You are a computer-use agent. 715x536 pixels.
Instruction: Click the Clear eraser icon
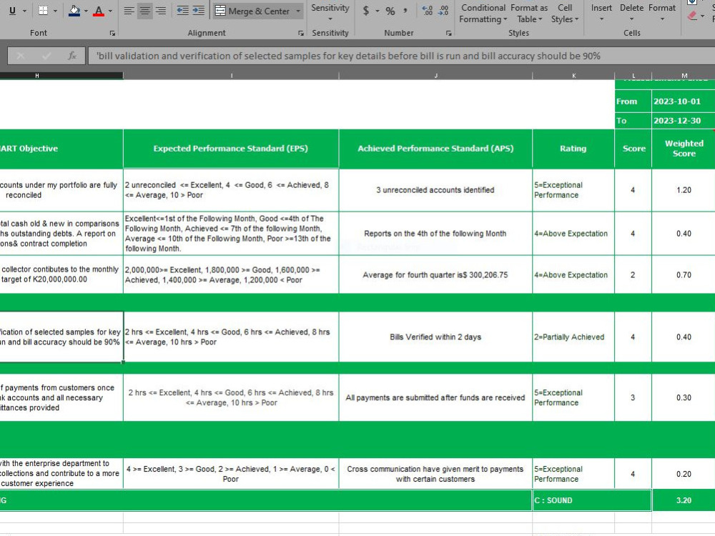click(692, 16)
